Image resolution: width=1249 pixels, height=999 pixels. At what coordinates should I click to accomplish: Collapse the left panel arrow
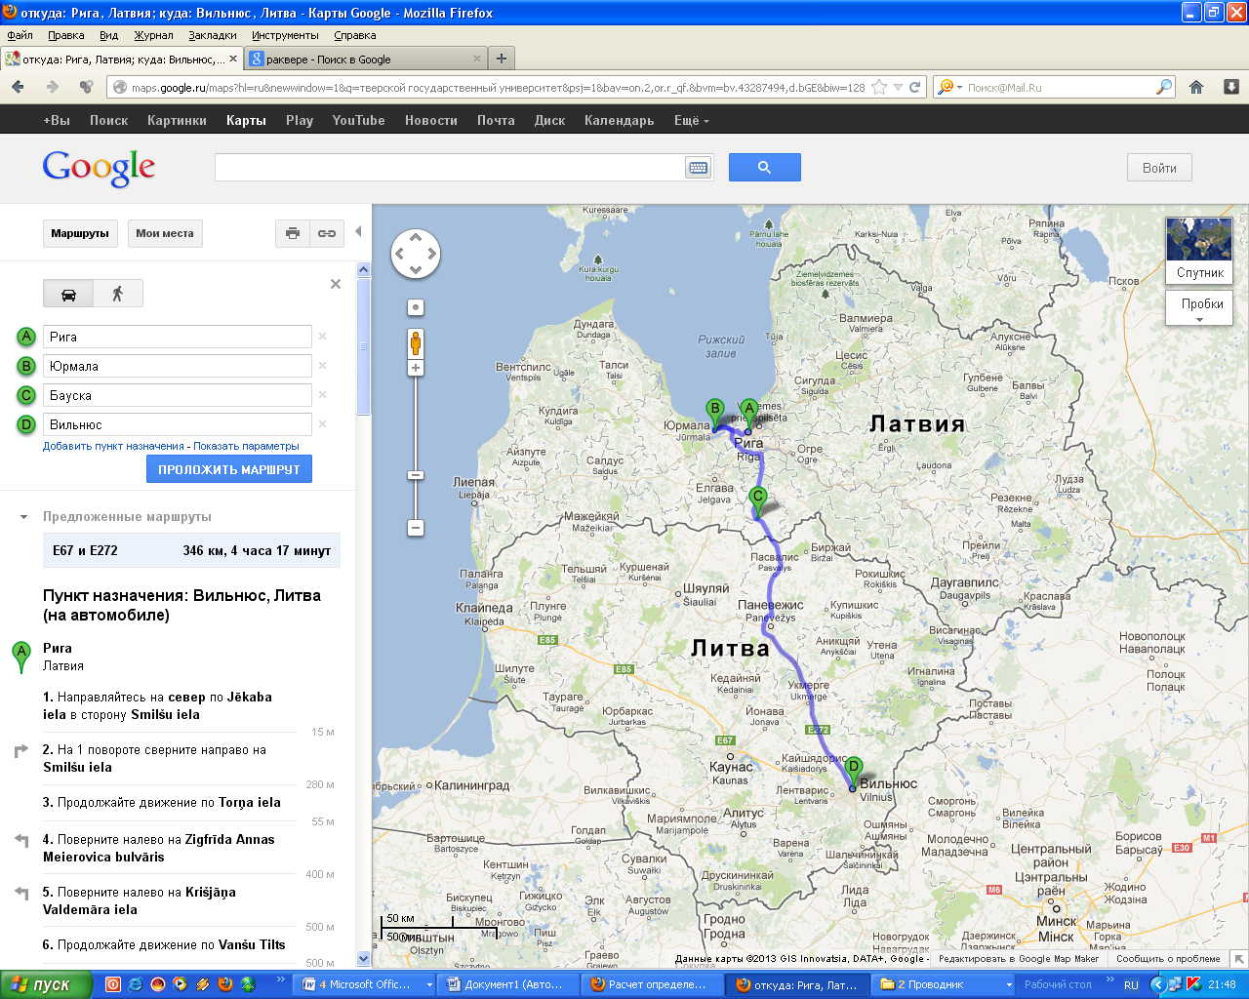click(x=358, y=232)
